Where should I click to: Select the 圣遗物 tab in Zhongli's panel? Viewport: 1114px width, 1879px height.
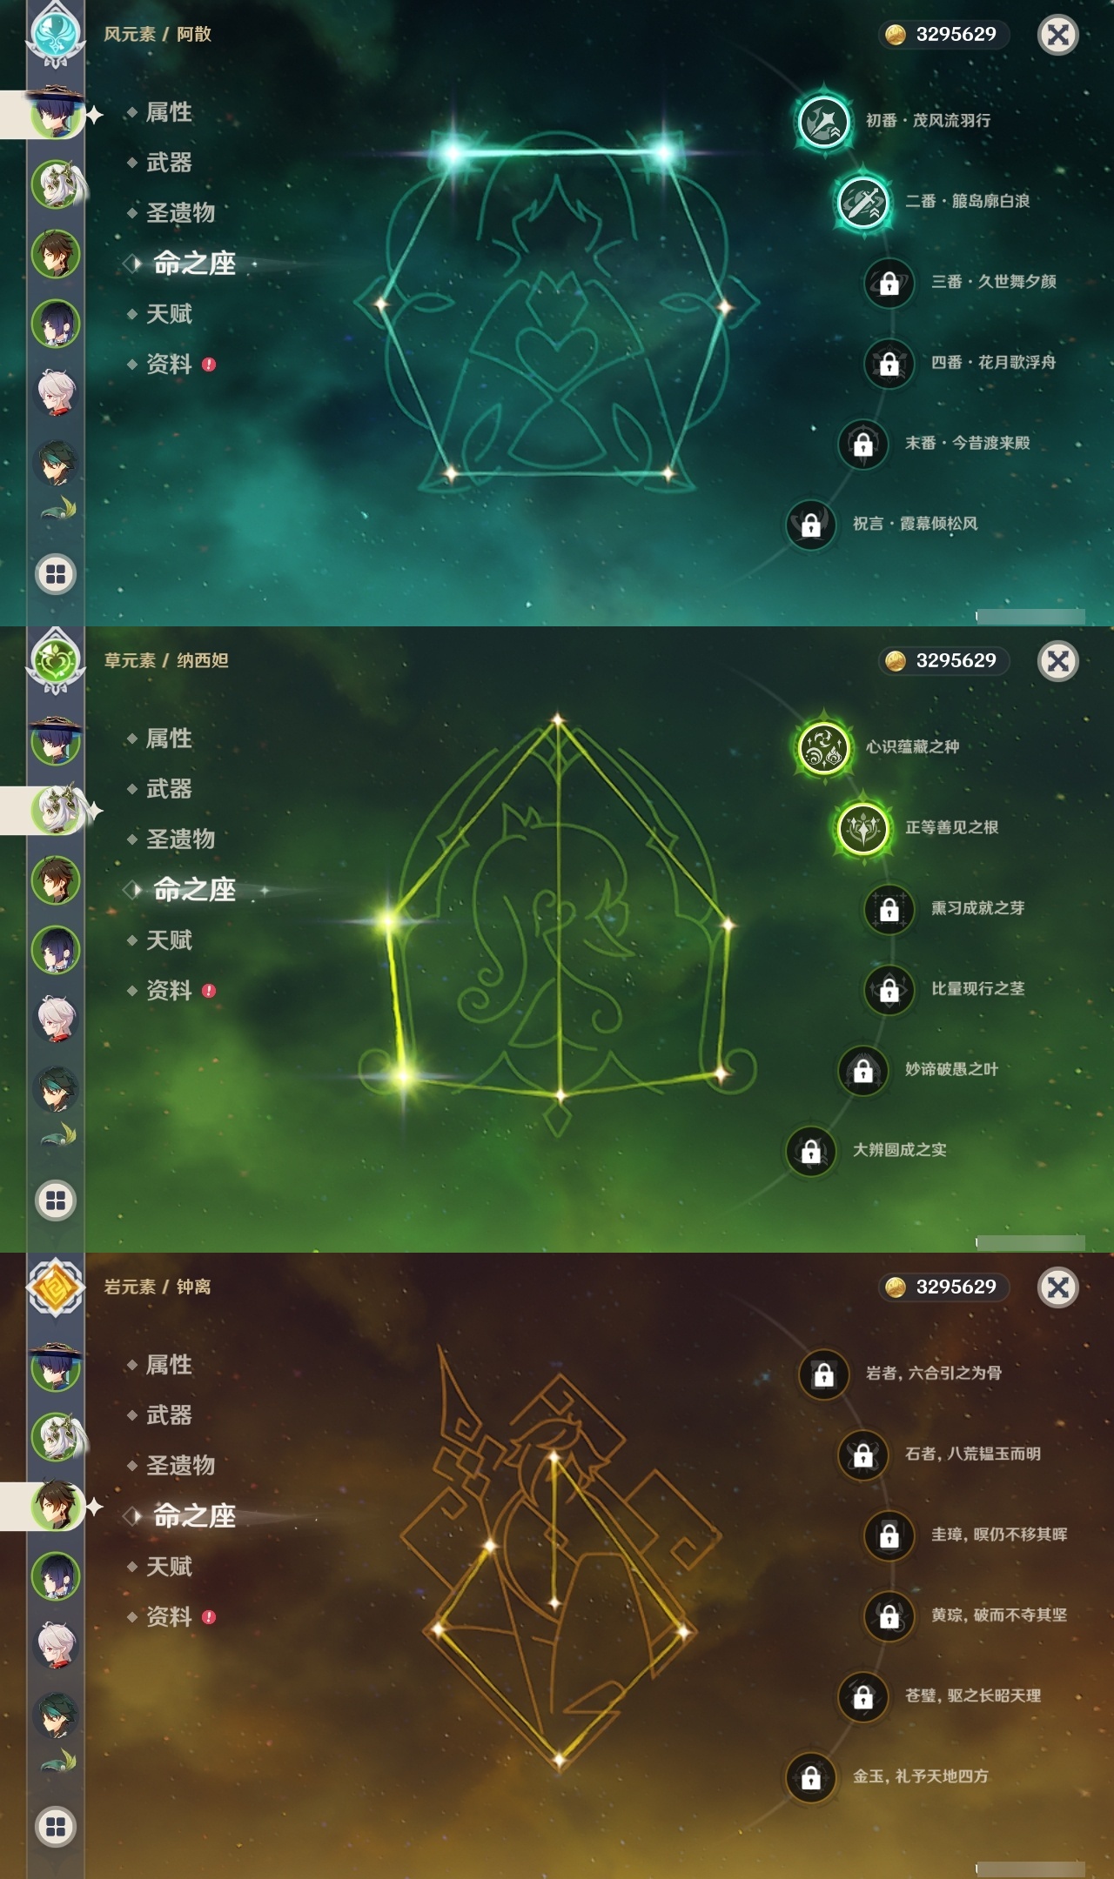tap(180, 1466)
